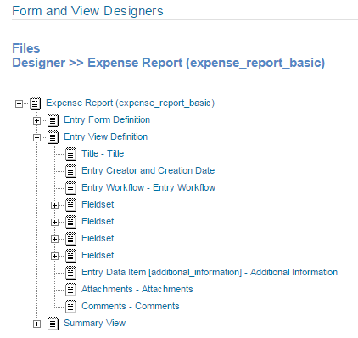
Task: Select the Attachments - Attachments item
Action: click(137, 289)
